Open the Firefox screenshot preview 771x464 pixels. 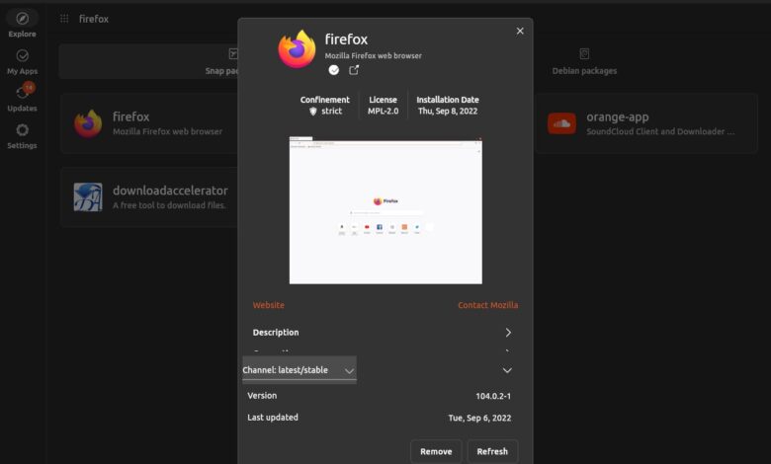385,210
